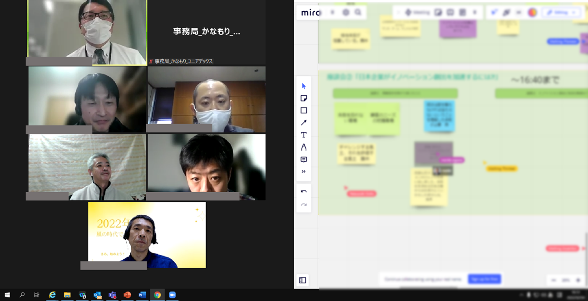The image size is (588, 301).
Task: Select the Shape rectangle tool
Action: (x=304, y=111)
